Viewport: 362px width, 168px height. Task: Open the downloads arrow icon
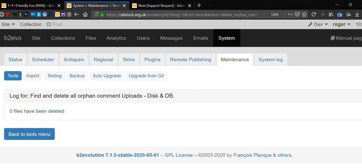(357, 14)
